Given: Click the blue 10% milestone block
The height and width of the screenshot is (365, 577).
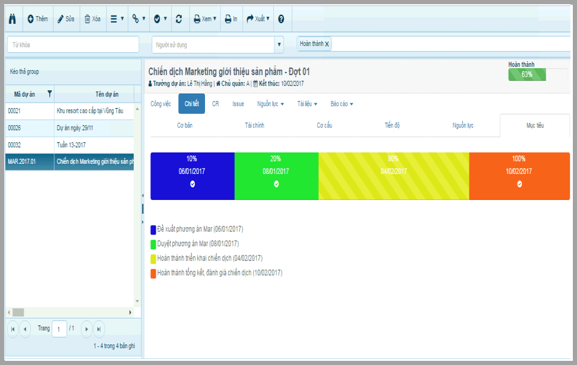Looking at the screenshot, I should (x=193, y=176).
